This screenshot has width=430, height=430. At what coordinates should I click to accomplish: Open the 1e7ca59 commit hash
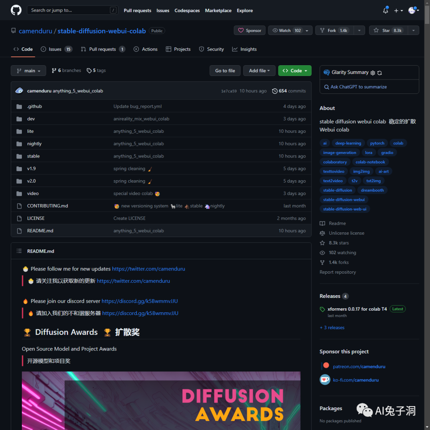tap(229, 91)
